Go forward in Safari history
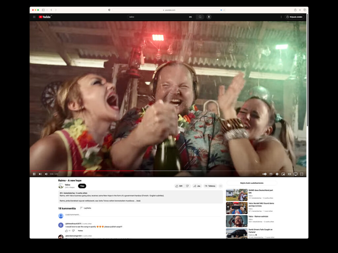The image size is (338, 253). pos(55,10)
